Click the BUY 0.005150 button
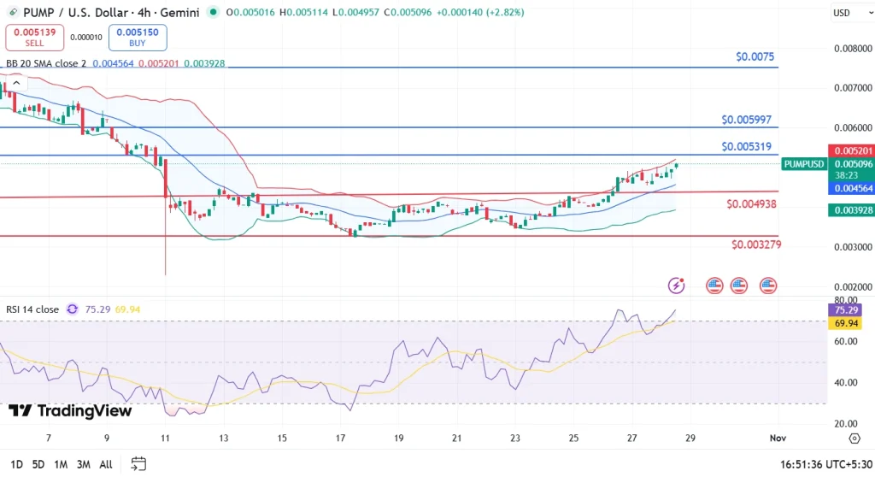This screenshot has width=875, height=477. 138,38
